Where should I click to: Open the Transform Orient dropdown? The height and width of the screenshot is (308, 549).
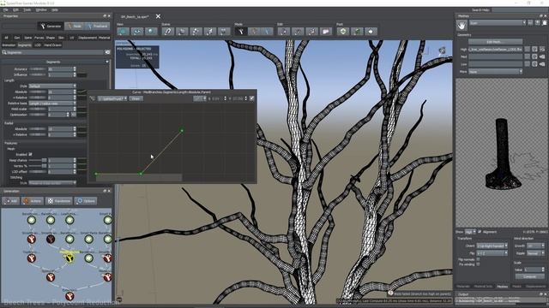(492, 246)
